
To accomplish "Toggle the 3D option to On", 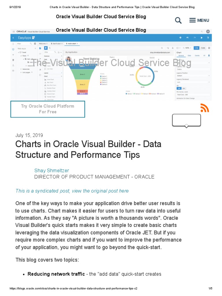I will (x=184, y=88).
